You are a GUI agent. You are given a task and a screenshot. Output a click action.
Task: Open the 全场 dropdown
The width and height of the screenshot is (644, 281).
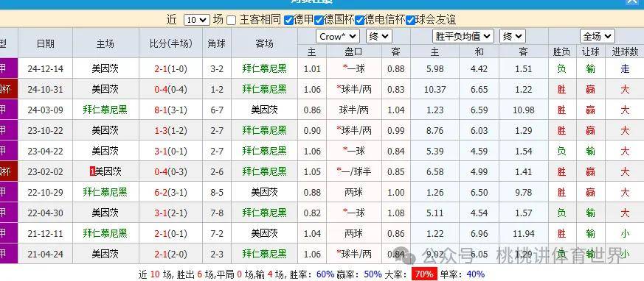click(598, 37)
